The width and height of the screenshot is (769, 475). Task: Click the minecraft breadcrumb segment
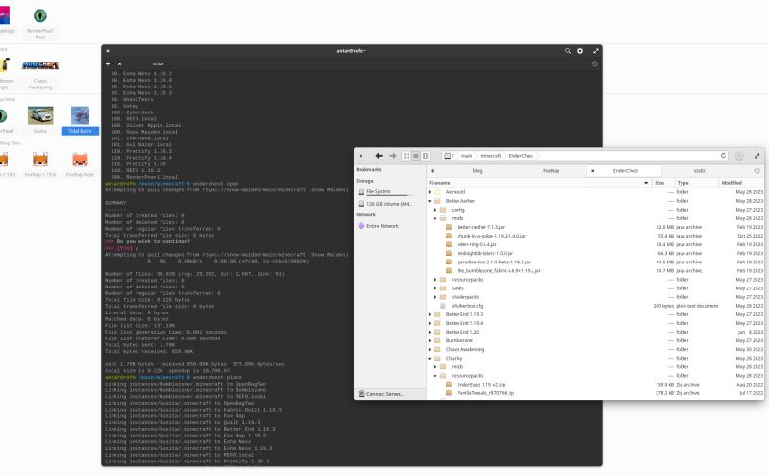(490, 156)
